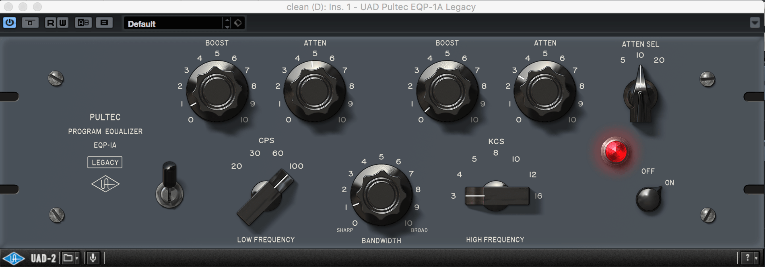Select 5 on the KCS selector
765x267 pixels.
pyautogui.click(x=474, y=159)
